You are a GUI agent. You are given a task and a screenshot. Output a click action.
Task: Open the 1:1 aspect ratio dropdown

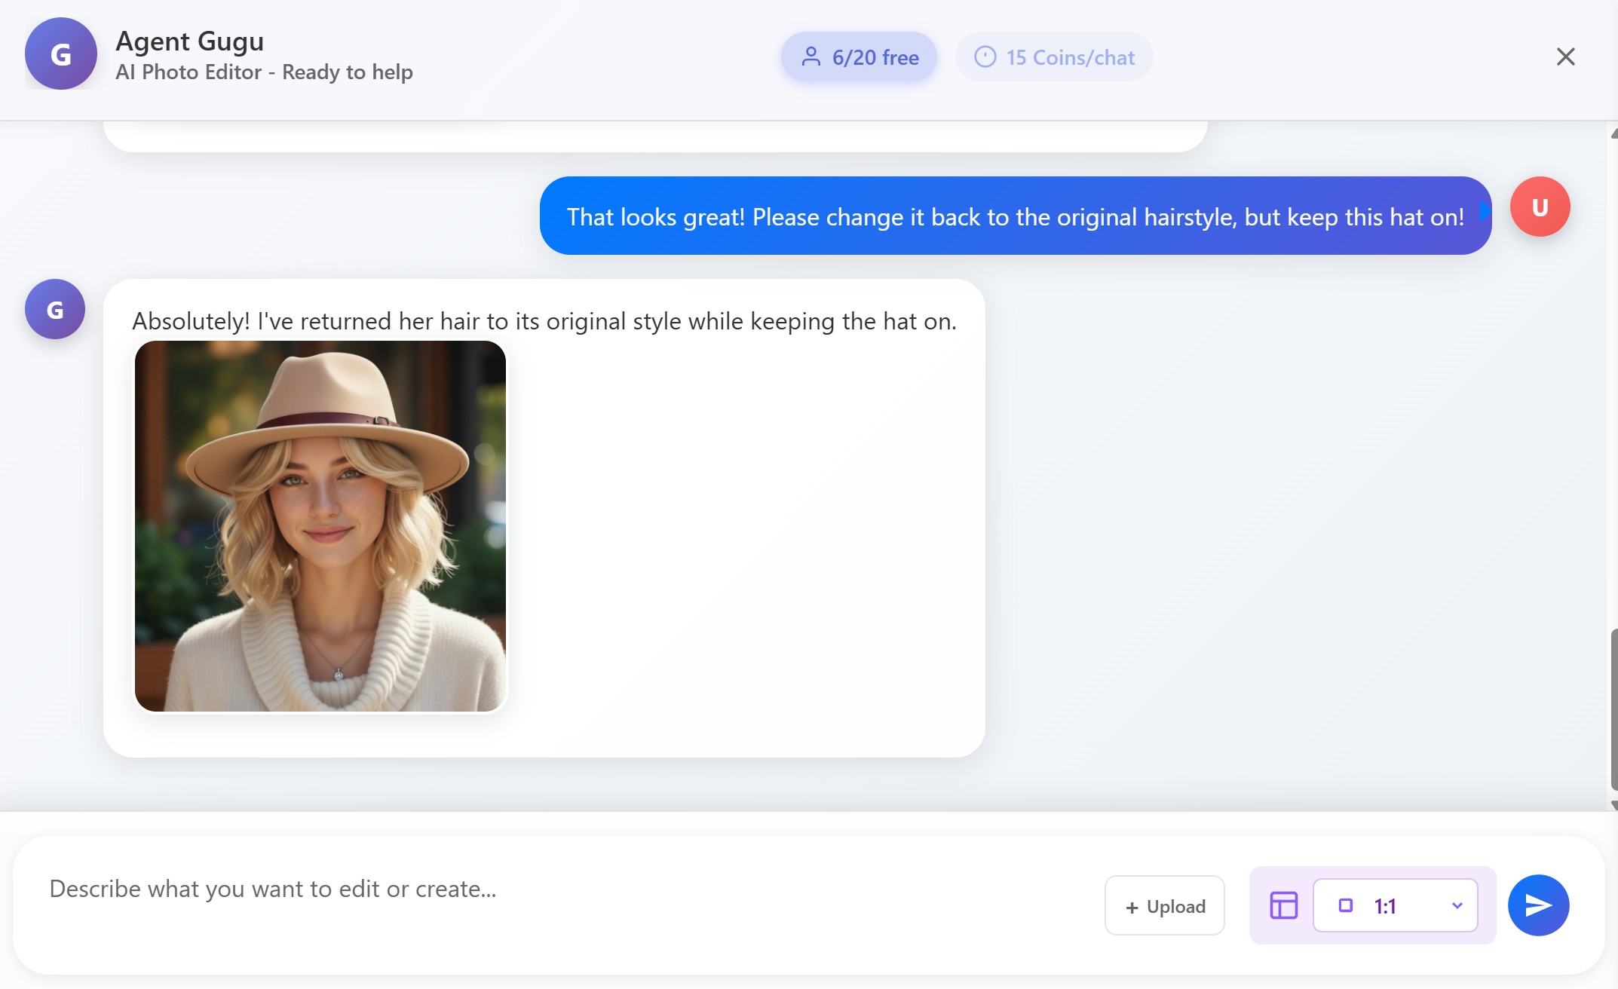1395,905
